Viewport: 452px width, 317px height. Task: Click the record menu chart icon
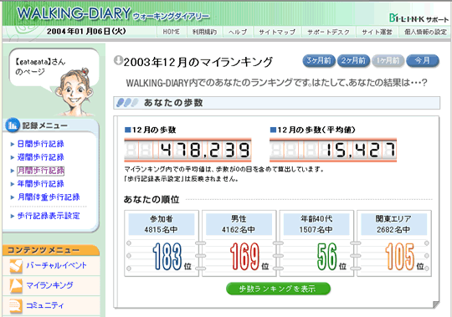pyautogui.click(x=13, y=125)
